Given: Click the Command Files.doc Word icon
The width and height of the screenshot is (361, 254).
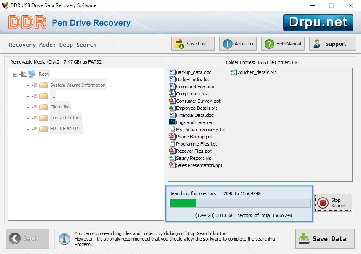Looking at the screenshot, I should (x=172, y=87).
